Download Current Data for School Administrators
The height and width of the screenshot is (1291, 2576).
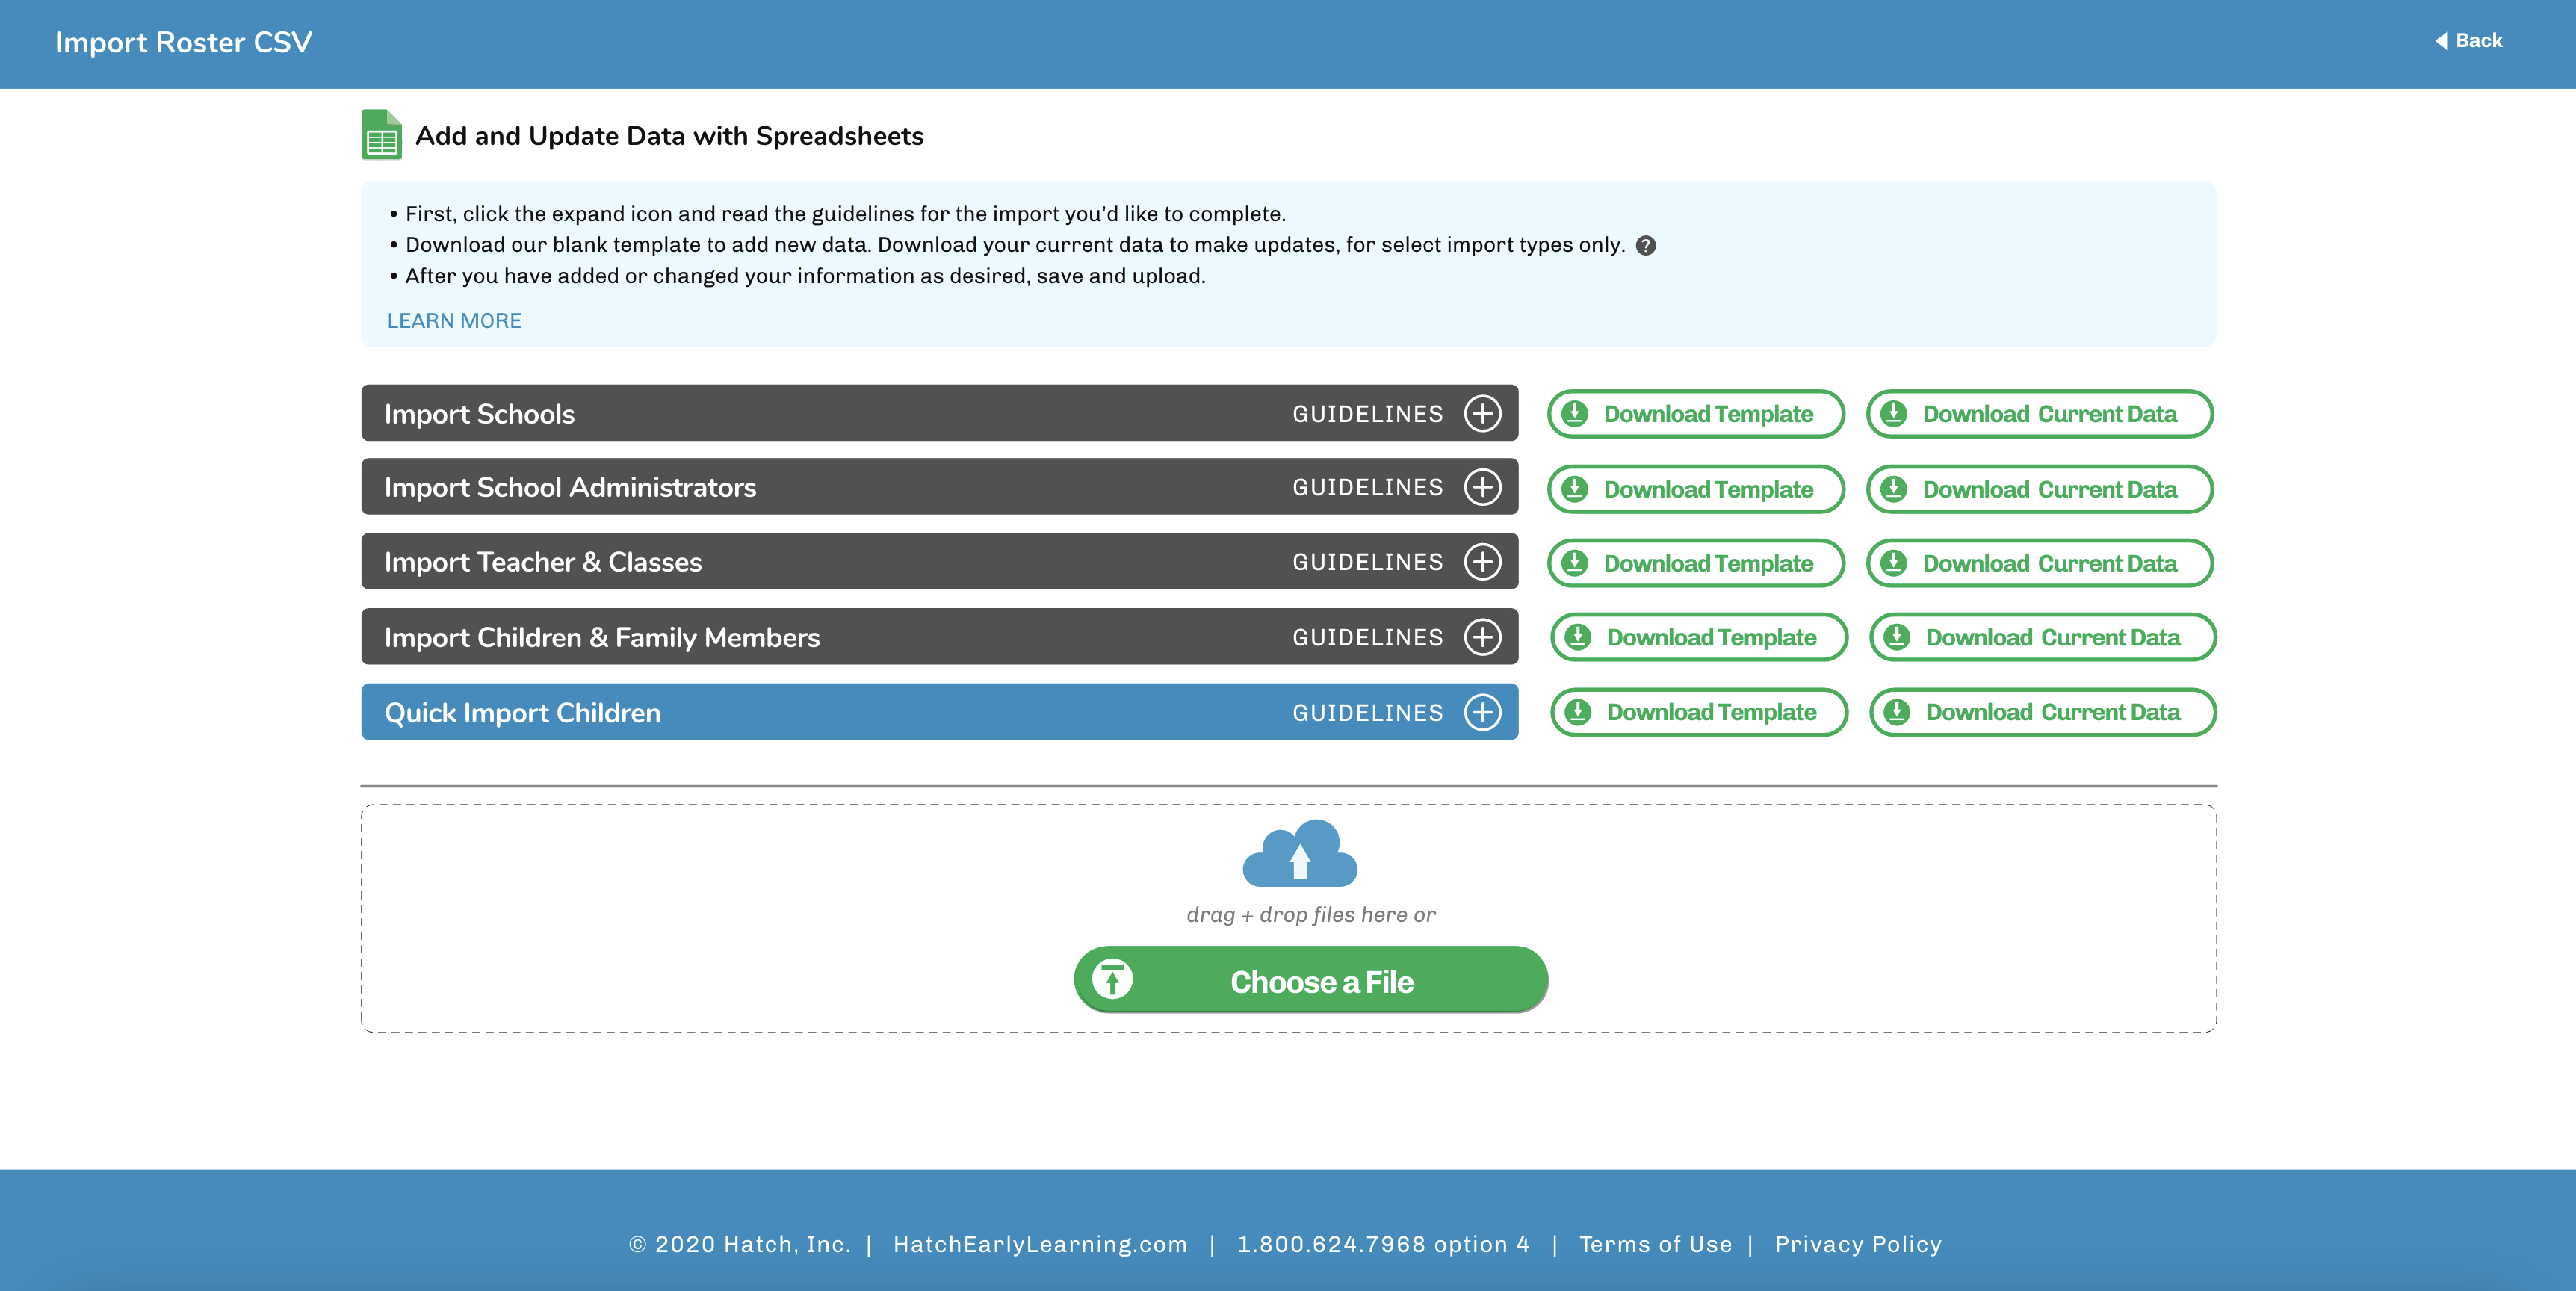coord(2040,489)
